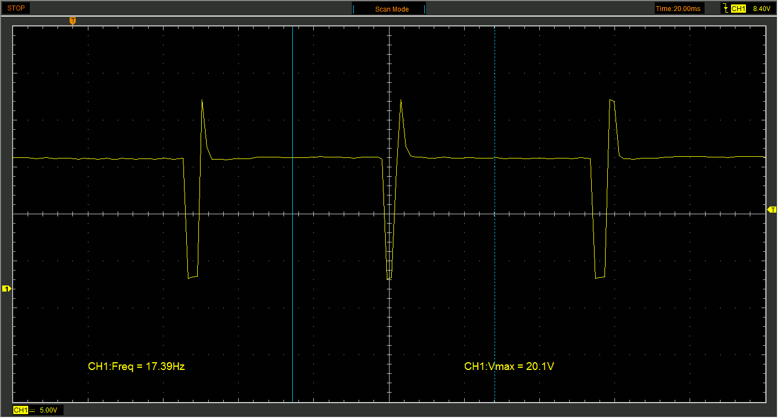Click the third positive peak of the waveform

pyautogui.click(x=612, y=100)
